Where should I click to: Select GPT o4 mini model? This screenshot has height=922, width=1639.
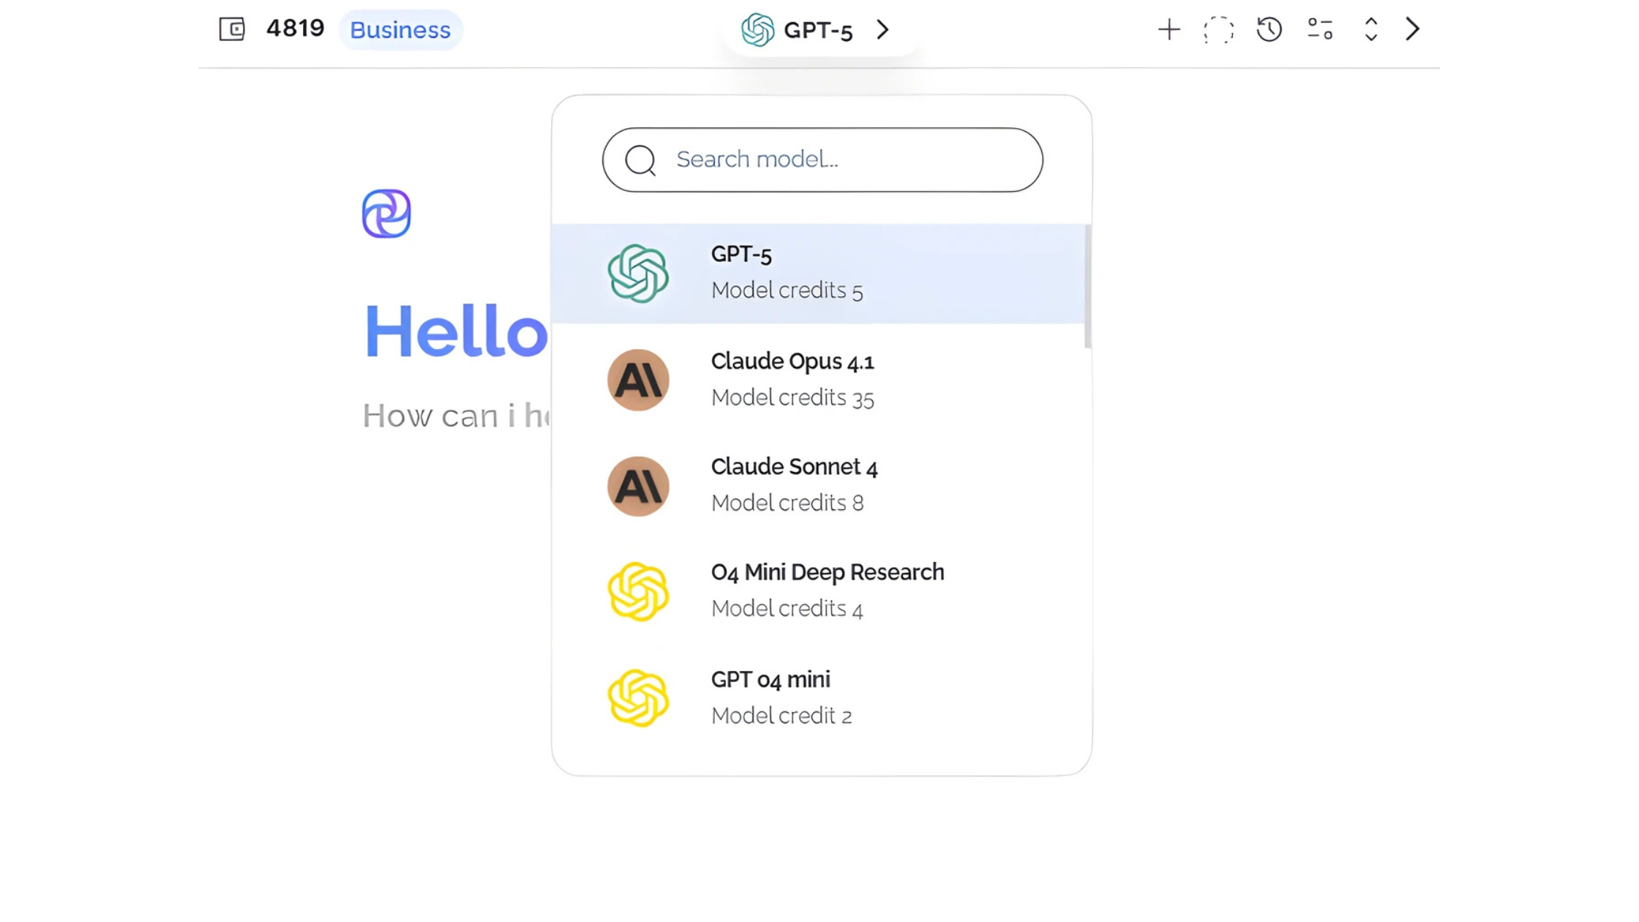click(818, 697)
